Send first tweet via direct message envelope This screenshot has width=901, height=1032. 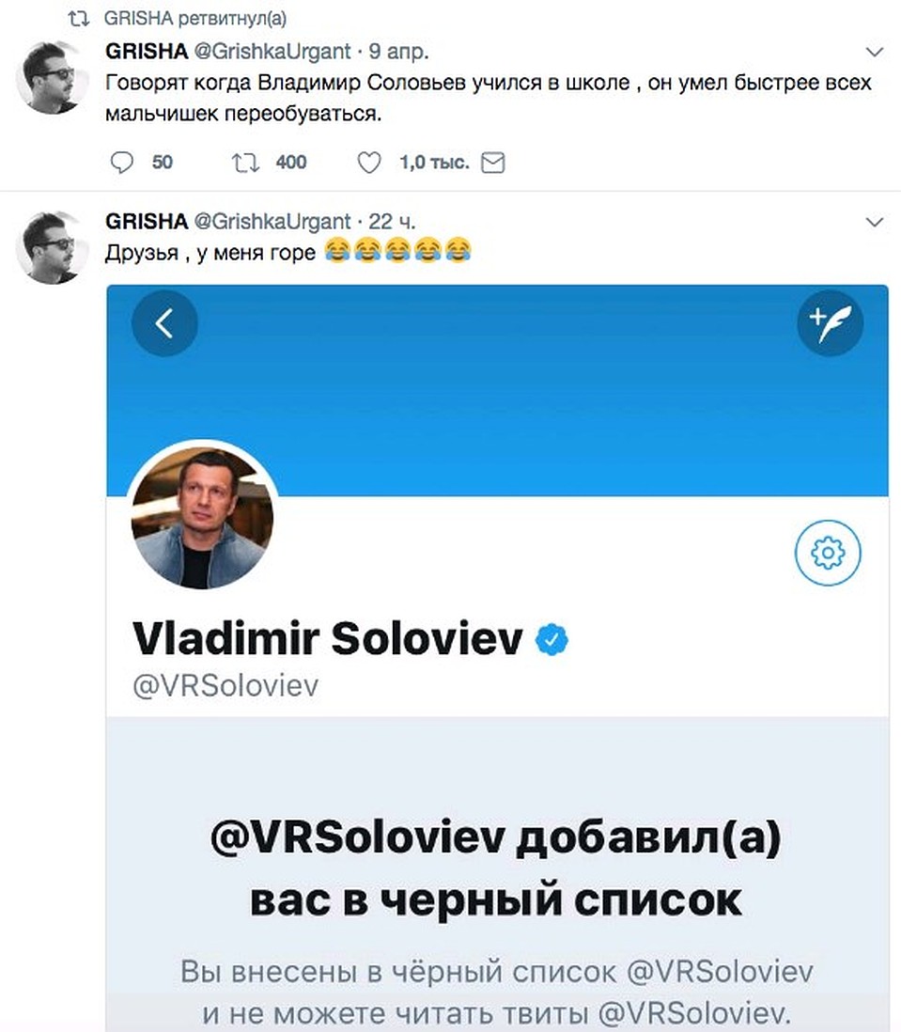(493, 163)
